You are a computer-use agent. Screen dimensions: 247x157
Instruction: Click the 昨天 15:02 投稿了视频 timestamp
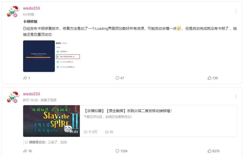coord(40,100)
